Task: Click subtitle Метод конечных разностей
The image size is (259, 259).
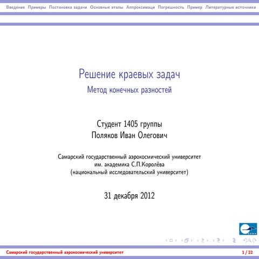Action: pyautogui.click(x=129, y=90)
